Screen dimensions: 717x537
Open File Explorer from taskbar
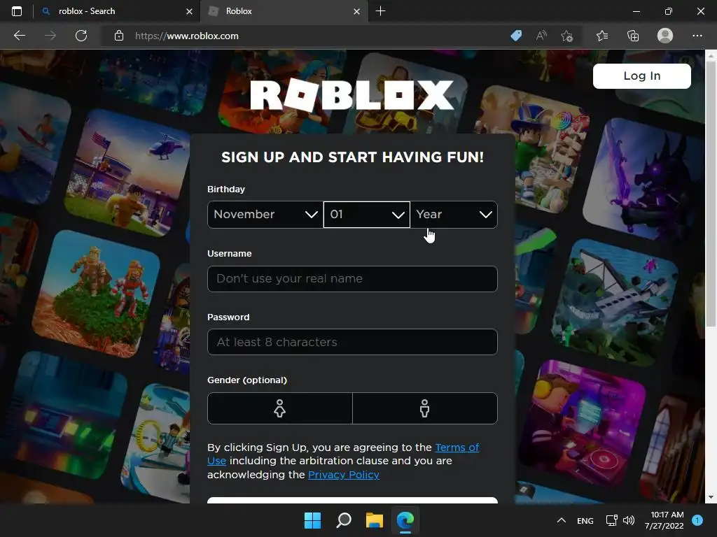(x=374, y=520)
